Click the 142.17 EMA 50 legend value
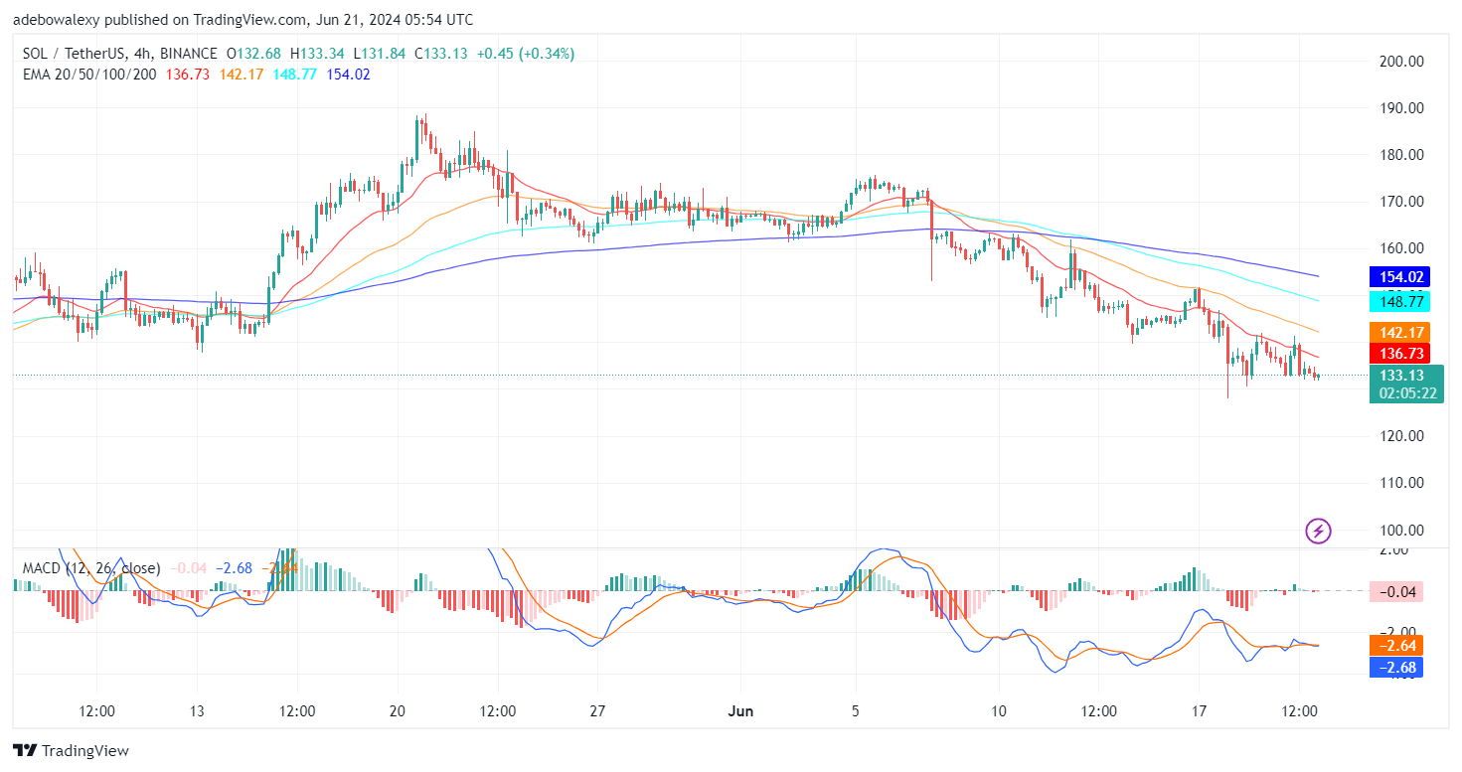 click(241, 75)
